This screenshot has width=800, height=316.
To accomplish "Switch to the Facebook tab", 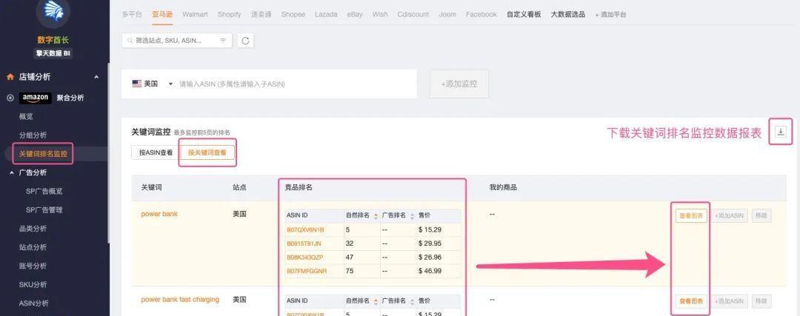I will pyautogui.click(x=481, y=14).
